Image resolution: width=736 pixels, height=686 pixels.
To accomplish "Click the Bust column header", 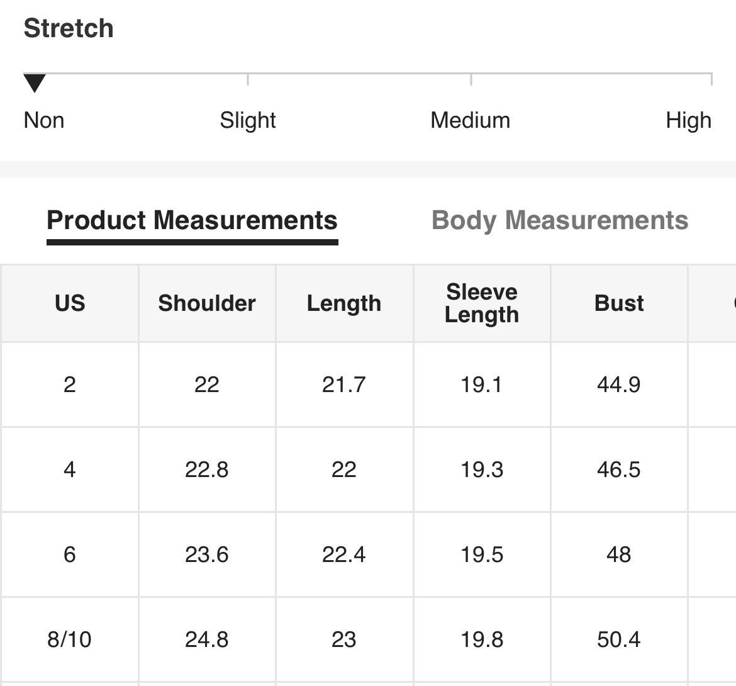I will (x=618, y=303).
